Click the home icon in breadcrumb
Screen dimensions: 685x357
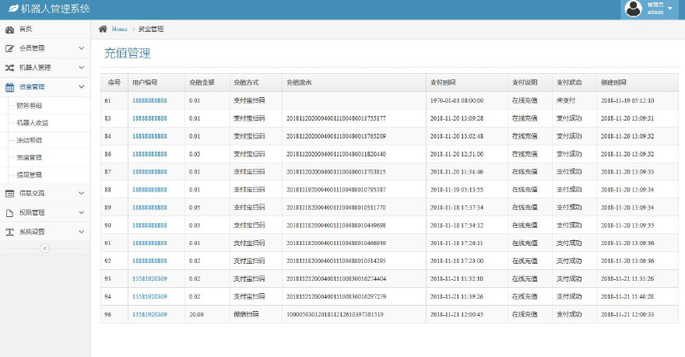103,29
